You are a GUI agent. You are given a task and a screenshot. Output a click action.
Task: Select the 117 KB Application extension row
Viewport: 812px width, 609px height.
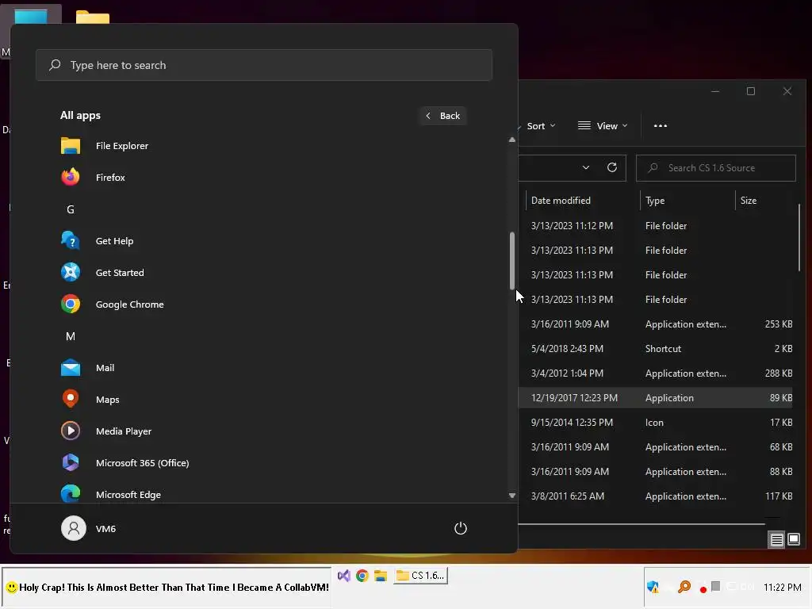pos(656,496)
